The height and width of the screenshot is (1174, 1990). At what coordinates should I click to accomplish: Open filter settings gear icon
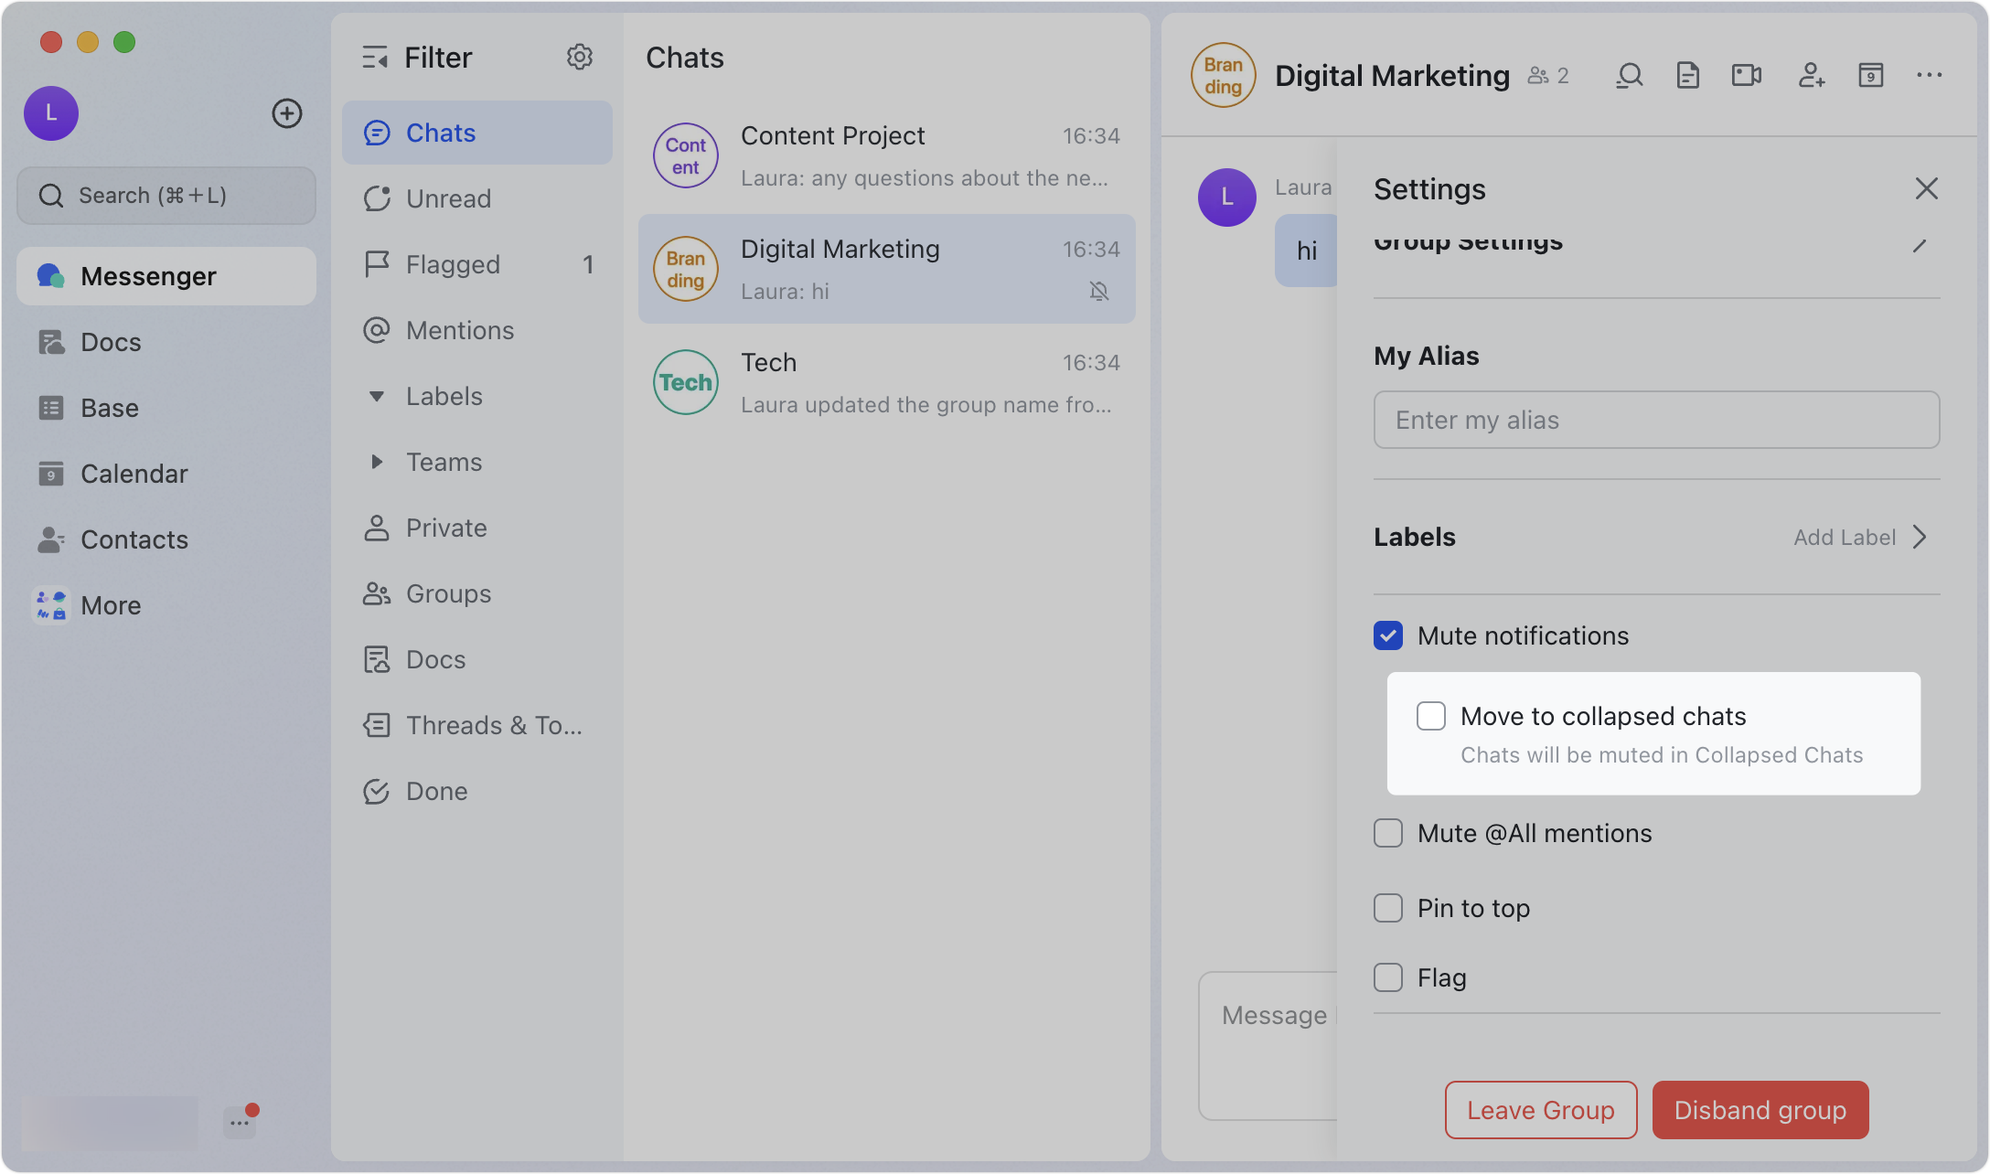tap(580, 58)
